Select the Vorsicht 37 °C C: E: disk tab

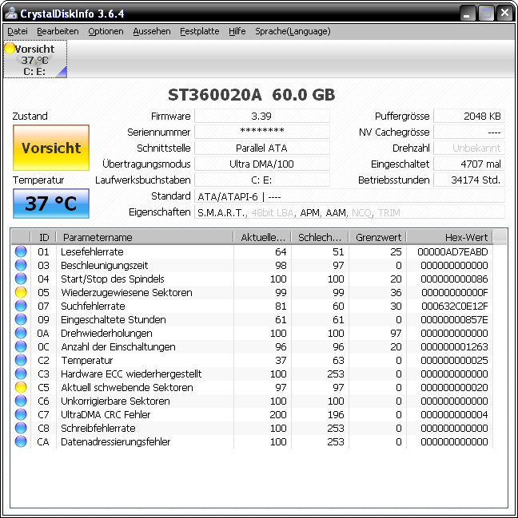pos(35,60)
